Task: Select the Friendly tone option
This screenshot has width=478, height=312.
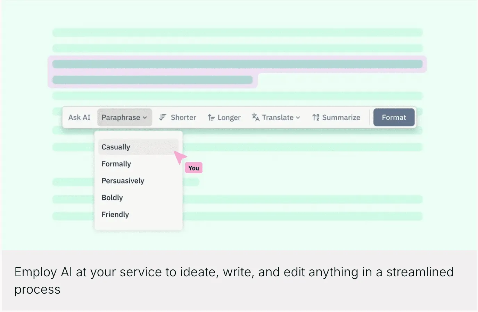Action: (115, 214)
